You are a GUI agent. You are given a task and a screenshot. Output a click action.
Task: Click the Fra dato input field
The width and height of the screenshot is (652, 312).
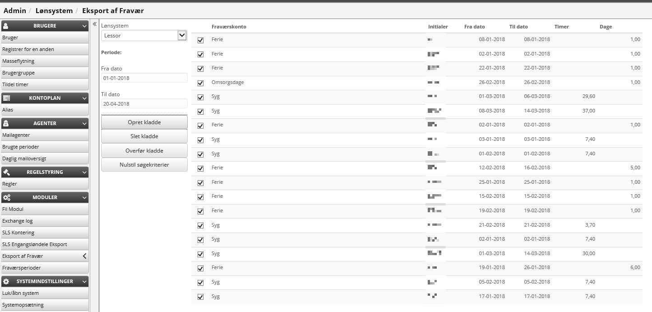tap(144, 78)
